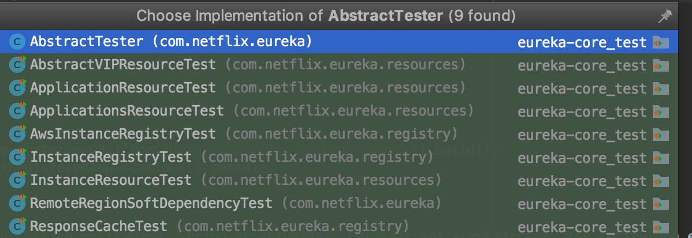Click eureka-core_test label on InstanceResourceTest row

click(582, 181)
